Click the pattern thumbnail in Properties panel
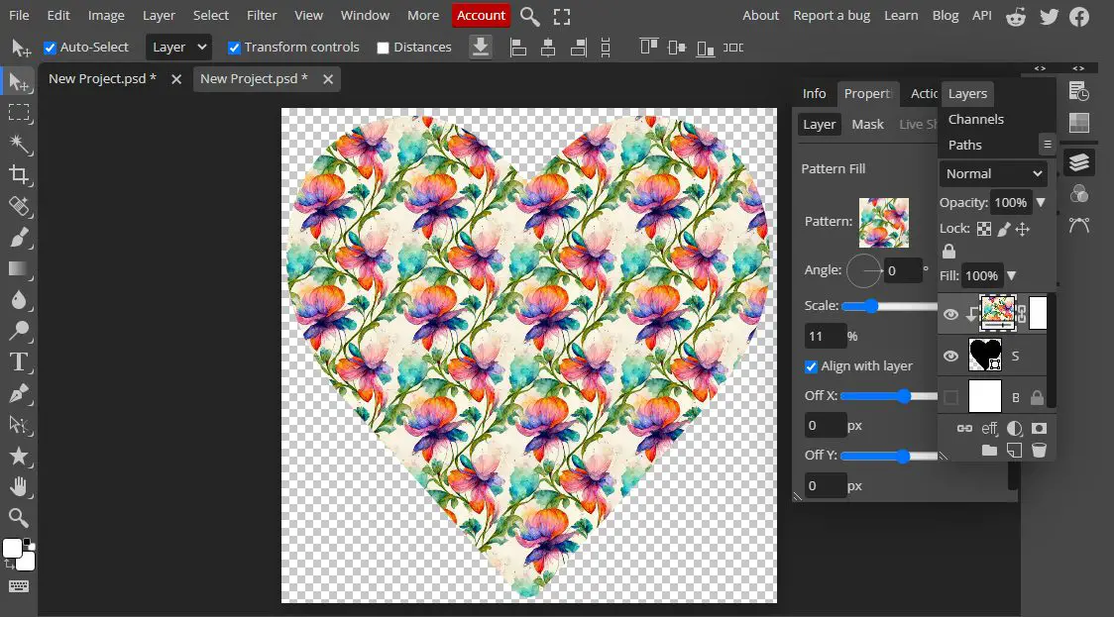Viewport: 1114px width, 617px height. [x=883, y=222]
